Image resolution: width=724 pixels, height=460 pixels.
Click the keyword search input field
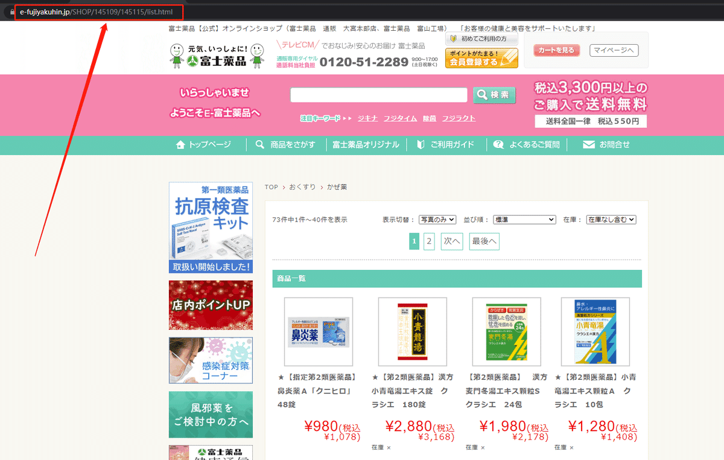coord(379,95)
